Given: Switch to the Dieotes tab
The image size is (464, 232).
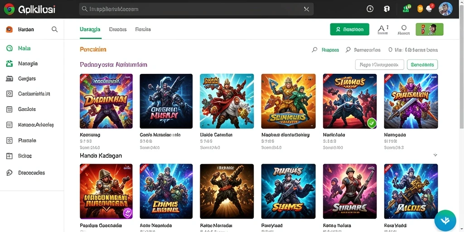Looking at the screenshot, I should point(118,29).
